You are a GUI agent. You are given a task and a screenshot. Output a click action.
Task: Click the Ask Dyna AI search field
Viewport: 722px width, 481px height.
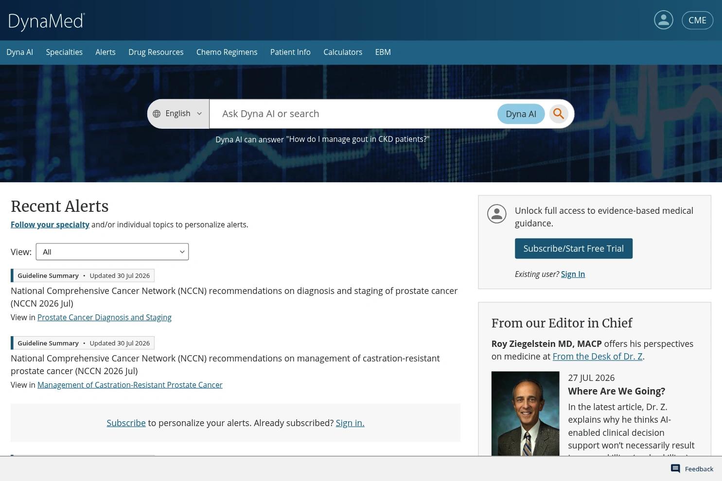click(353, 114)
